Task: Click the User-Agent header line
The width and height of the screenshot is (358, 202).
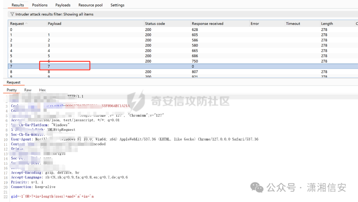Action: [135, 139]
